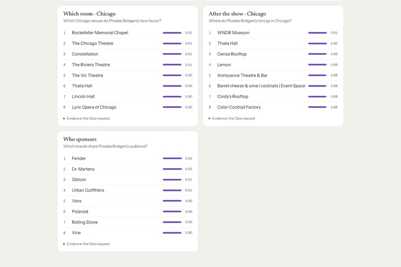Select Rolling Stone brand row
401x267 pixels.
pos(128,222)
